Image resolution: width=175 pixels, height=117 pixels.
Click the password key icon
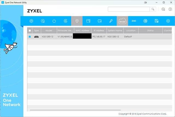(x=111, y=21)
